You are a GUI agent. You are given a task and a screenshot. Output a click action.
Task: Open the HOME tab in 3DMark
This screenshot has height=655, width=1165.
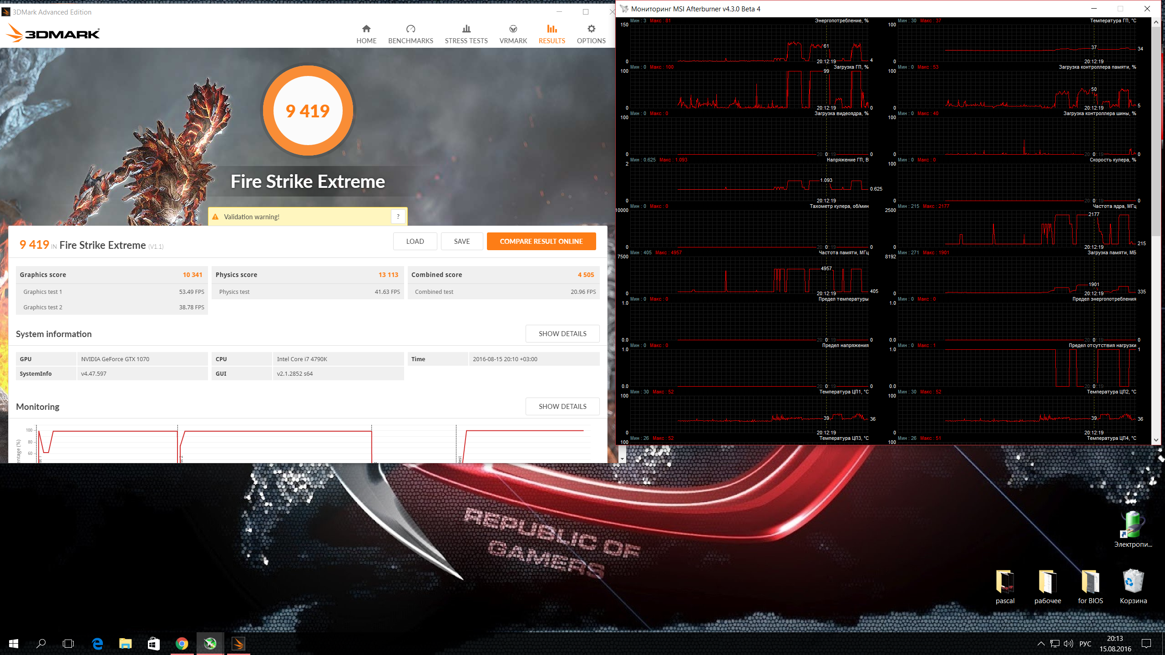tap(366, 34)
